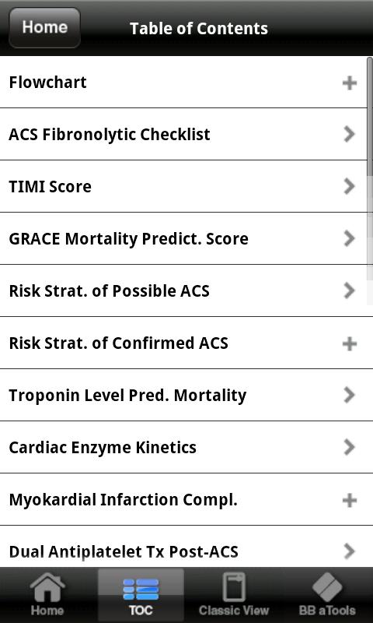Expand Myokardial Infarction Compl. plus icon
373x623 pixels.
[x=349, y=500]
